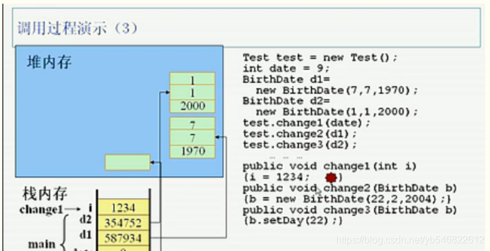
Task: Select the code line "BirthDate d1="
Action: coord(286,79)
